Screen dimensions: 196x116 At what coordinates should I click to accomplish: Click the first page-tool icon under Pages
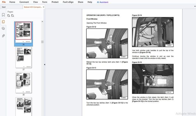(9, 16)
